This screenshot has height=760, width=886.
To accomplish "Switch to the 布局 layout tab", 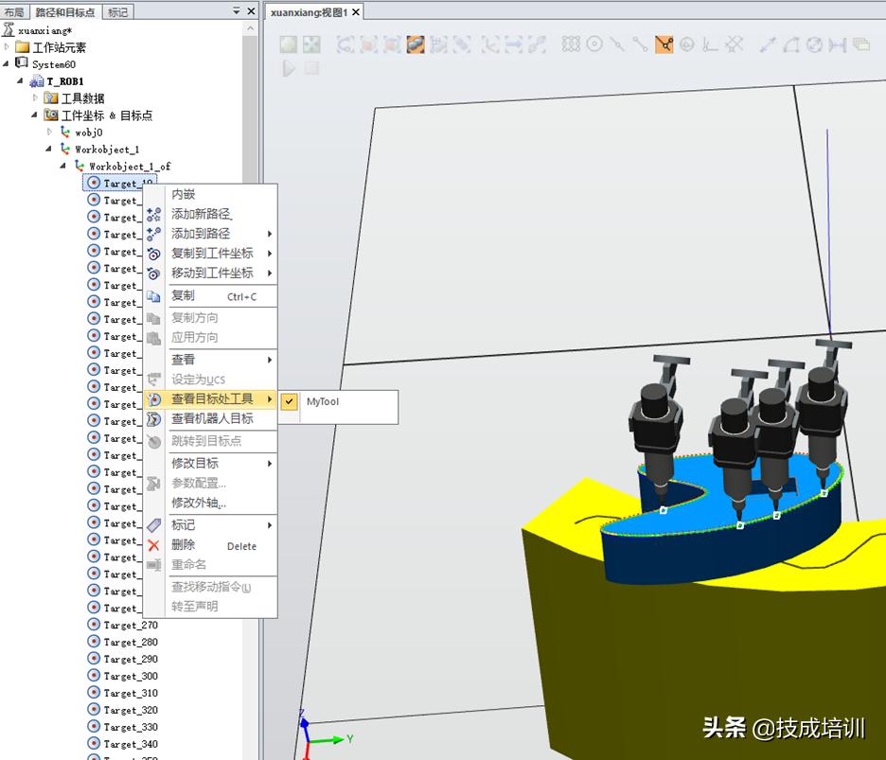I will [14, 12].
